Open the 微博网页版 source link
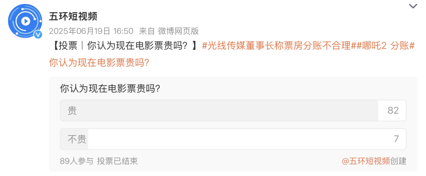The height and width of the screenshot is (176, 426). [178, 31]
